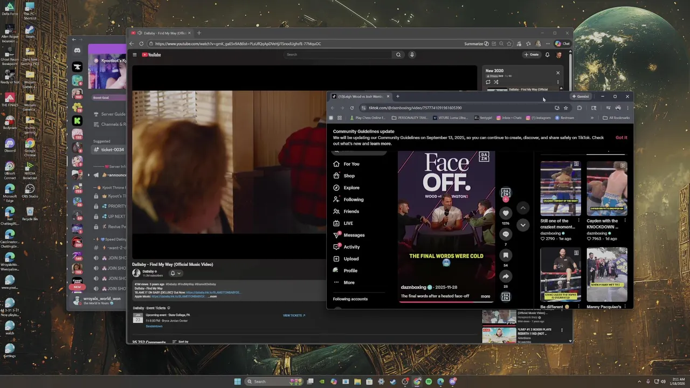The image size is (690, 388).
Task: Open Chrome extensions puzzle icon
Action: pos(579,108)
